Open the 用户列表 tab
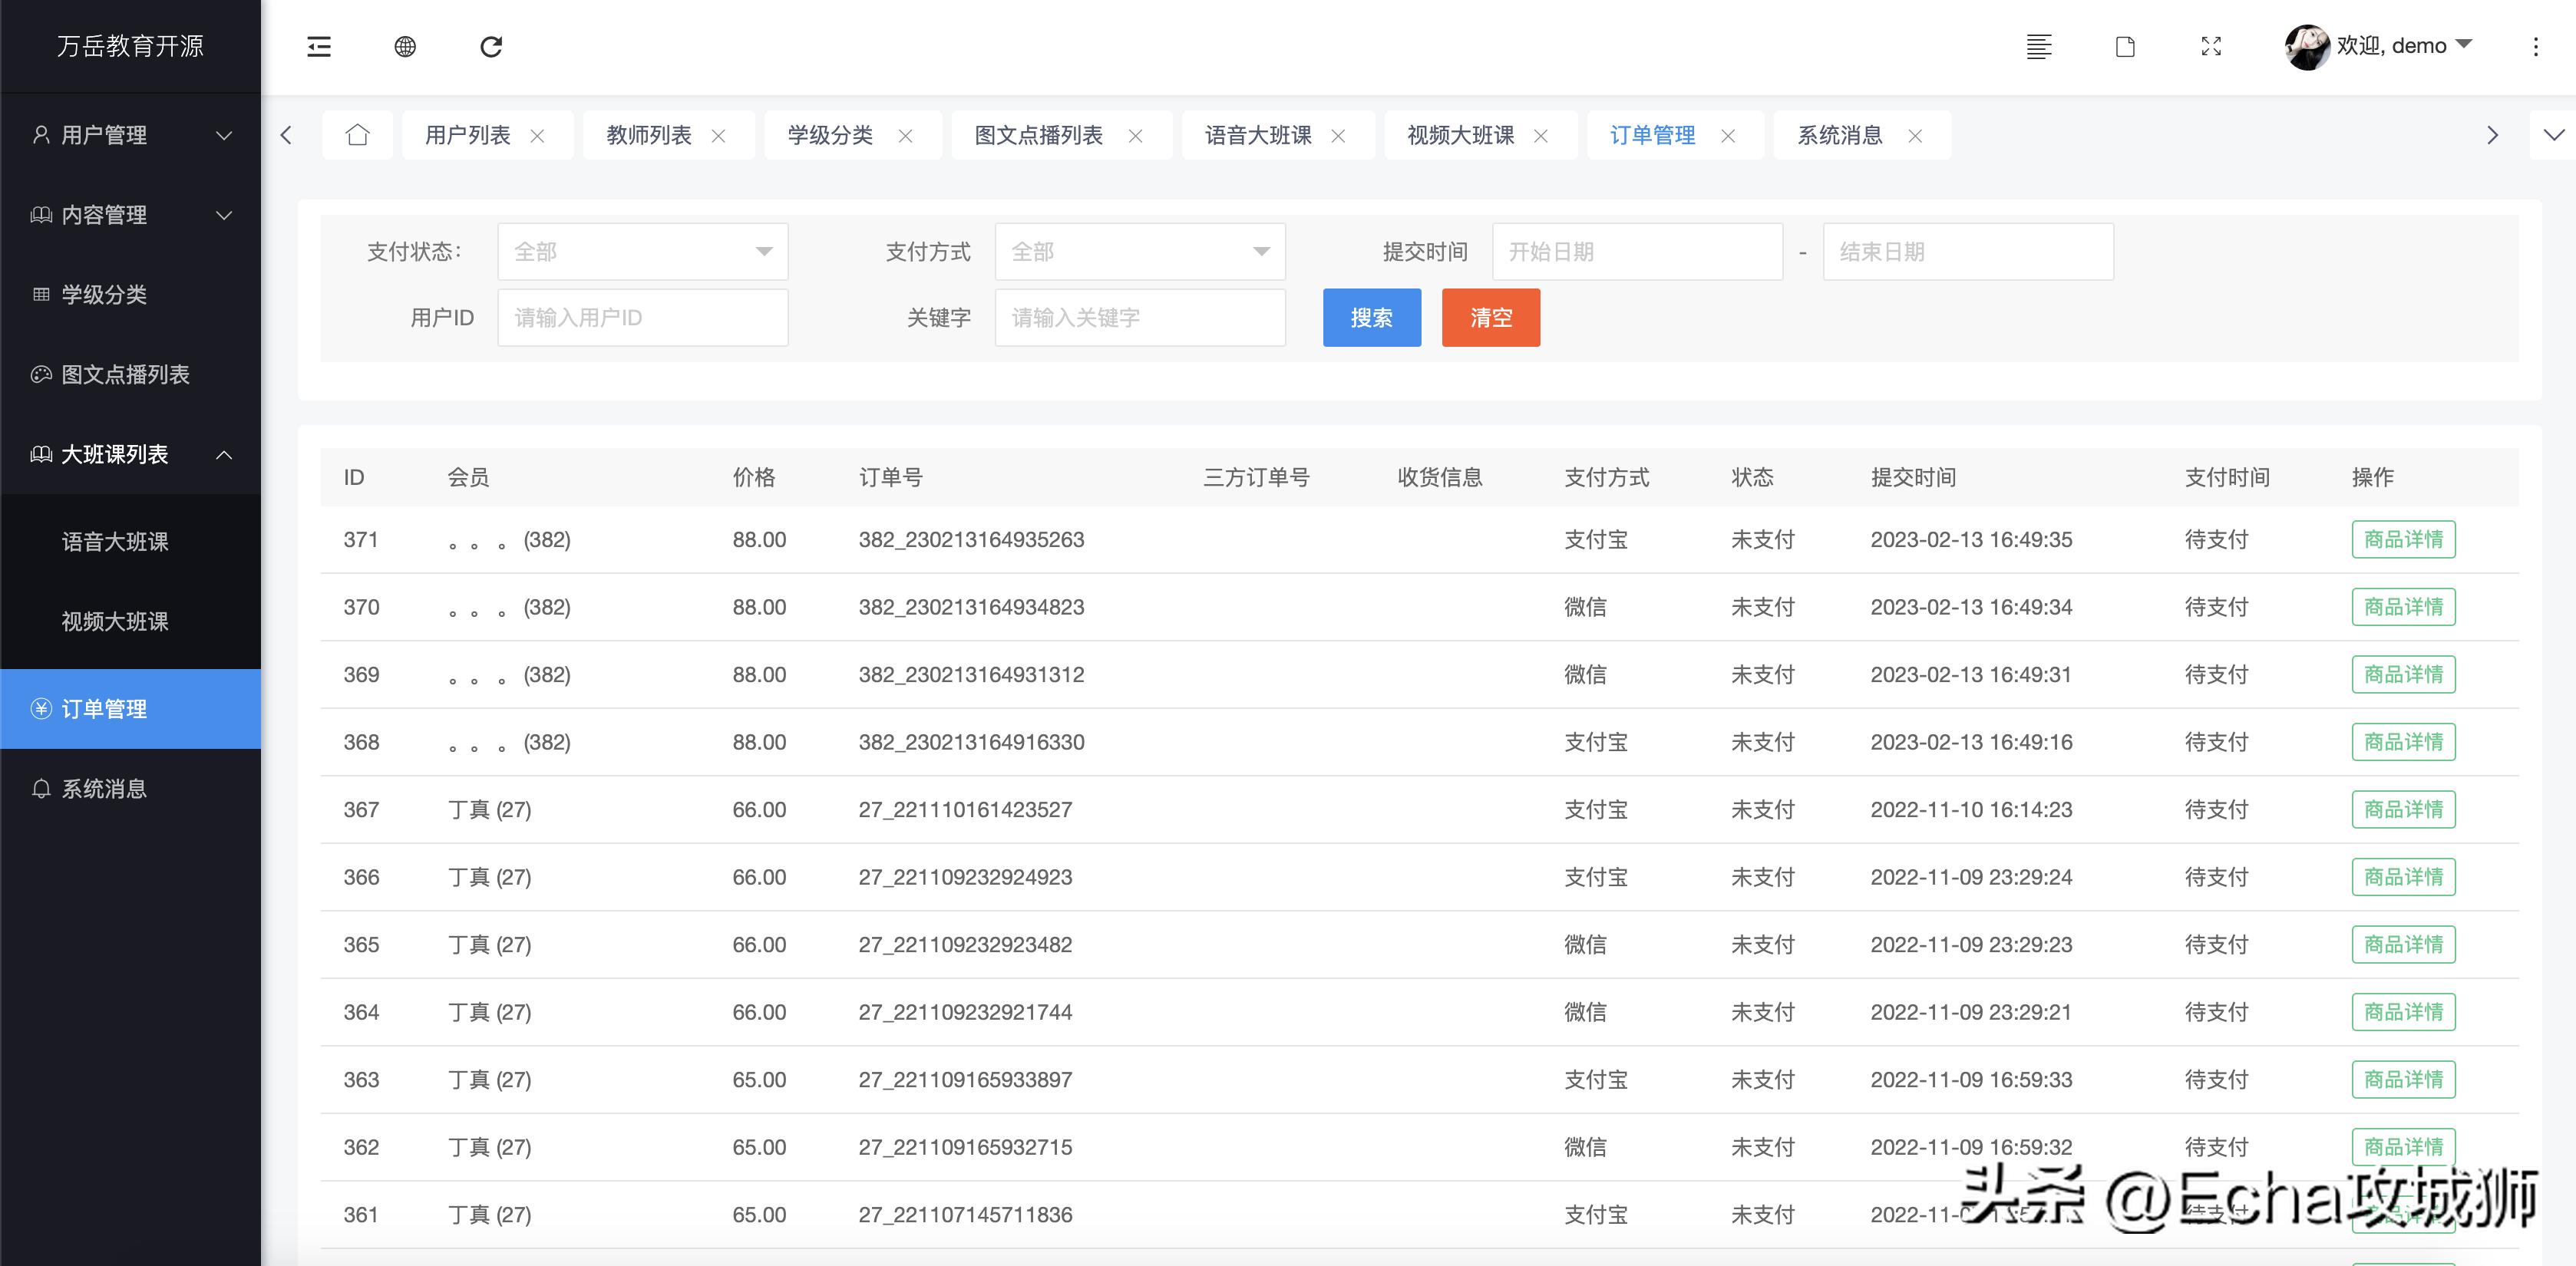This screenshot has width=2576, height=1266. (466, 134)
